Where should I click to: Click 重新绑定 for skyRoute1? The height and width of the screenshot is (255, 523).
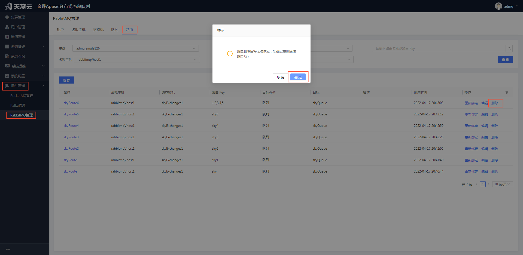(x=471, y=160)
